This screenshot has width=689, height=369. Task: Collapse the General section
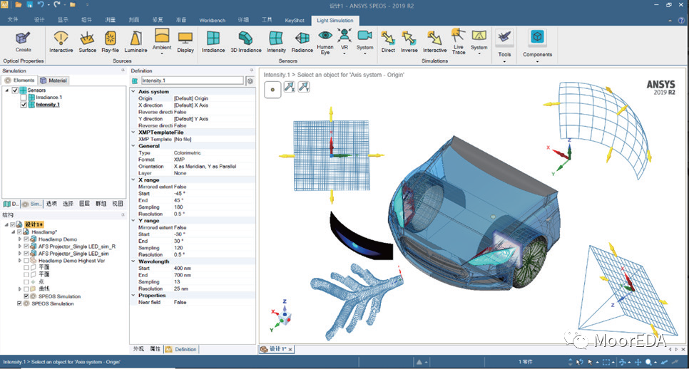tap(133, 145)
